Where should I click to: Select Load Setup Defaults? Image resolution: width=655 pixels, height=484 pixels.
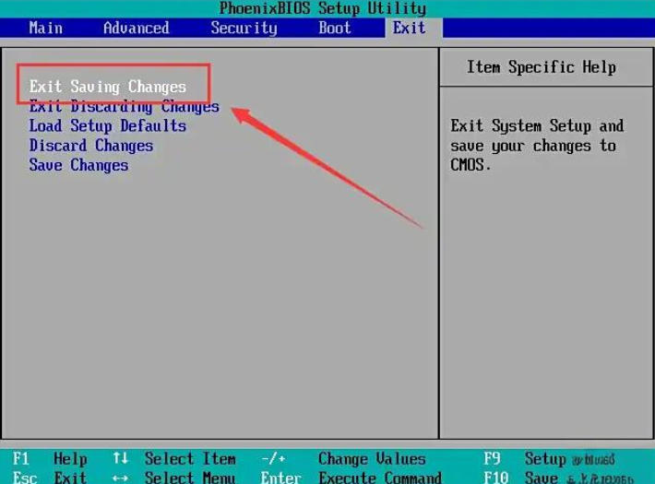108,126
